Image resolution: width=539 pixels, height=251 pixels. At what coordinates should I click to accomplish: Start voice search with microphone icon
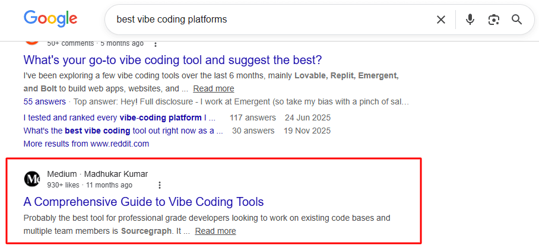pyautogui.click(x=470, y=20)
